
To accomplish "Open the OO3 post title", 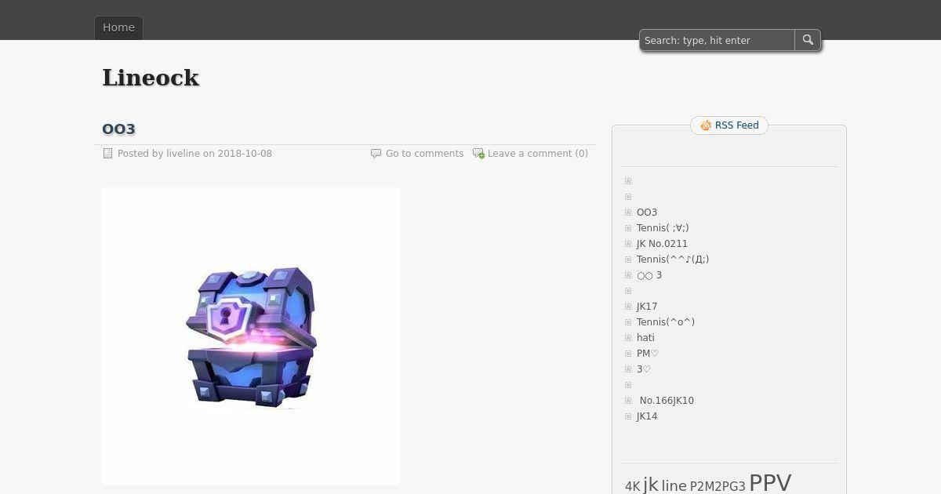I will [x=118, y=129].
